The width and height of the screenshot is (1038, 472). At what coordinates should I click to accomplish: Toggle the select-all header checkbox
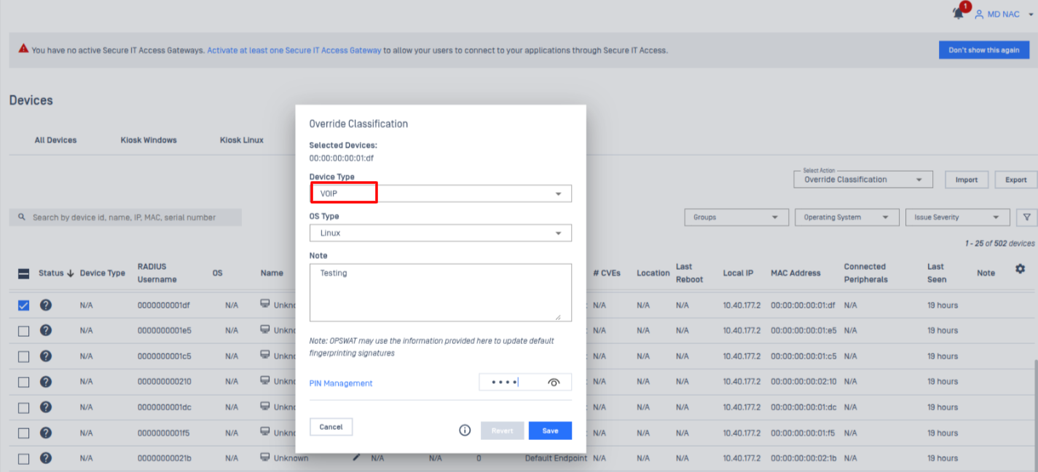[23, 273]
